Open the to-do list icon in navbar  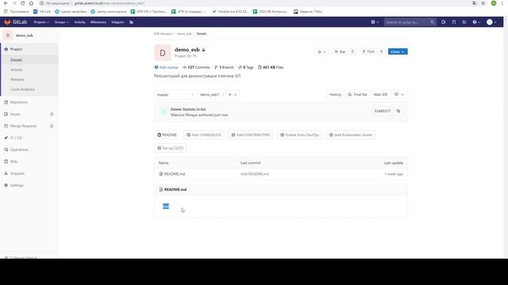(x=464, y=22)
